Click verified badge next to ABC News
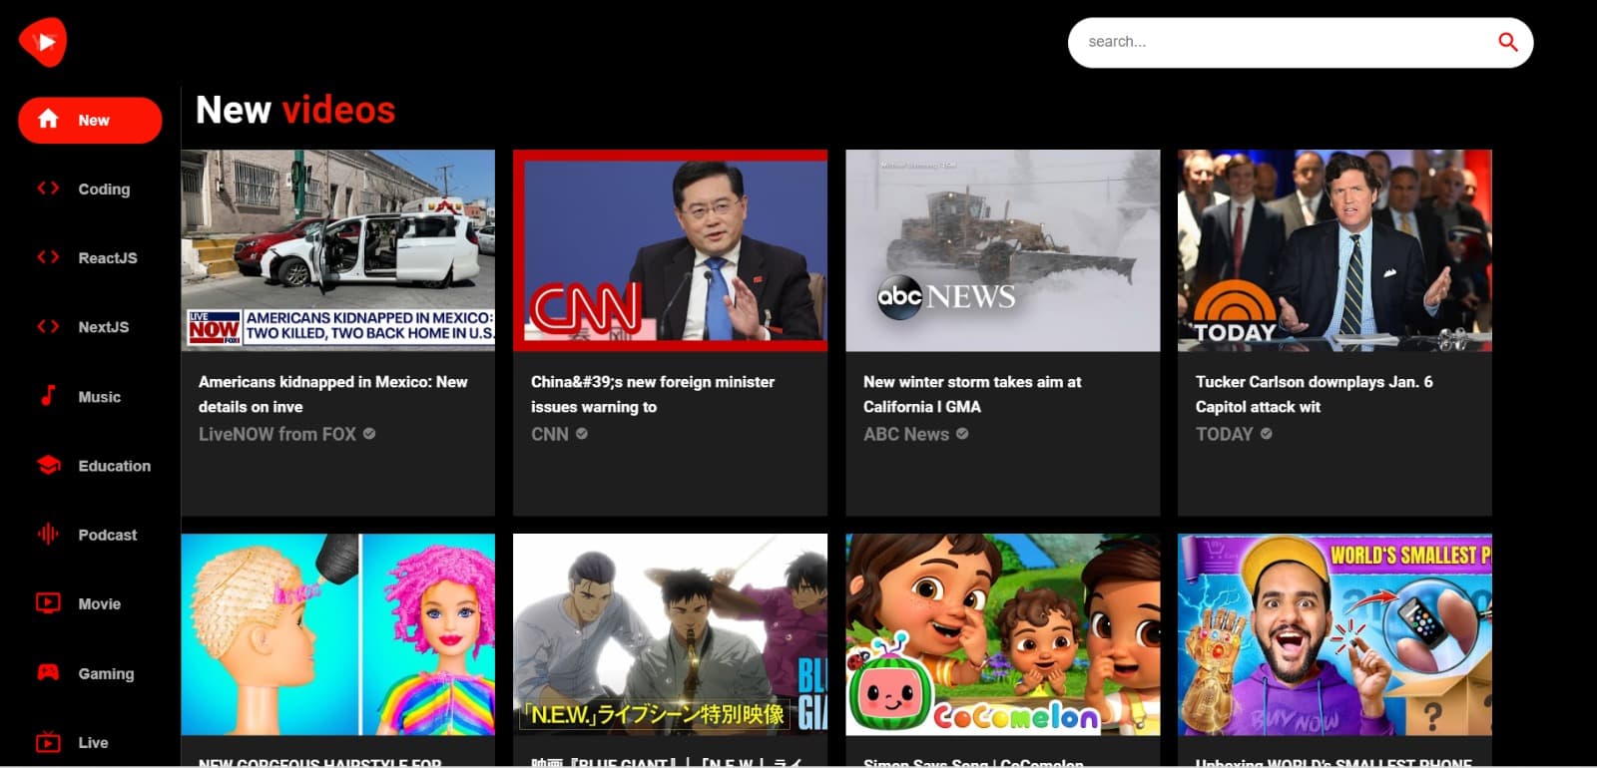This screenshot has width=1597, height=768. [x=962, y=434]
